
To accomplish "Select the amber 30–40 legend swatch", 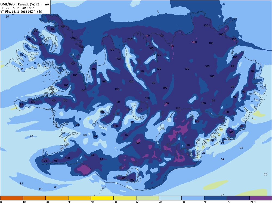I will click(80, 198).
